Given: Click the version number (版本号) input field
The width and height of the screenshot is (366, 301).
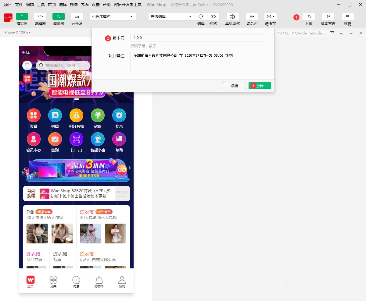Looking at the screenshot, I should 198,38.
